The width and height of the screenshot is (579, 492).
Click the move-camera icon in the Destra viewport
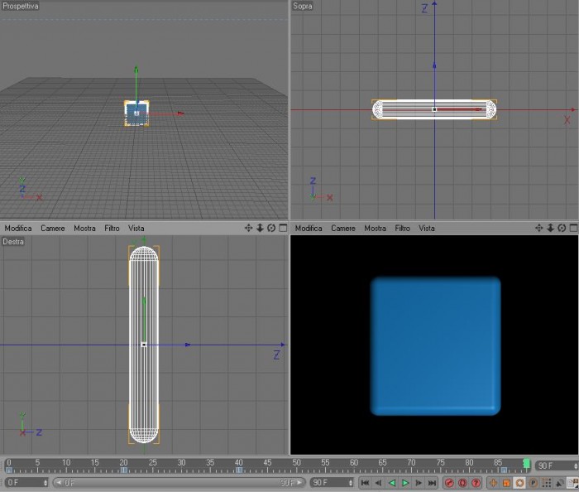[x=248, y=228]
